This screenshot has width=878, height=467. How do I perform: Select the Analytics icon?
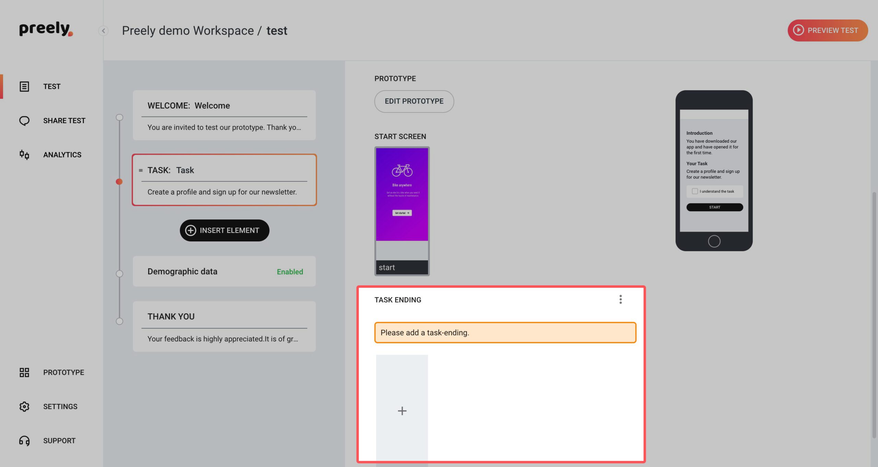point(24,155)
